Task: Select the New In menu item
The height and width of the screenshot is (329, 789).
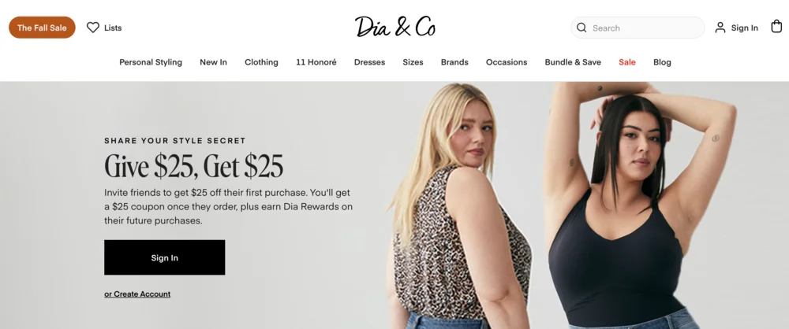Action: (213, 62)
